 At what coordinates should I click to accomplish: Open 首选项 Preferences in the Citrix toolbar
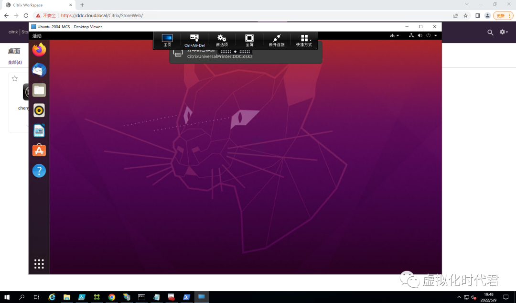(222, 40)
